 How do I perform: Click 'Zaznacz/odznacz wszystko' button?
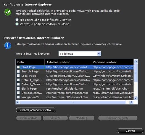pyautogui.click(x=36, y=110)
